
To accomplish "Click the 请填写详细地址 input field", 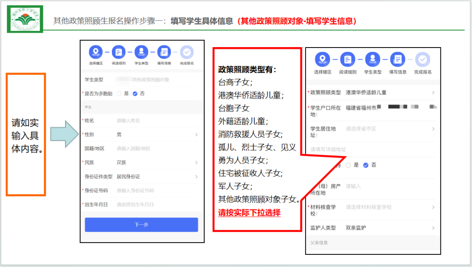I will pyautogui.click(x=372, y=149).
